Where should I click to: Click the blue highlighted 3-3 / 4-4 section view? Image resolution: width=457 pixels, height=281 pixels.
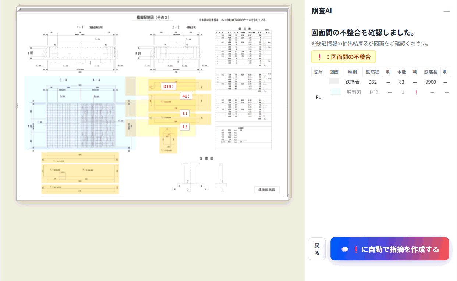(79, 114)
